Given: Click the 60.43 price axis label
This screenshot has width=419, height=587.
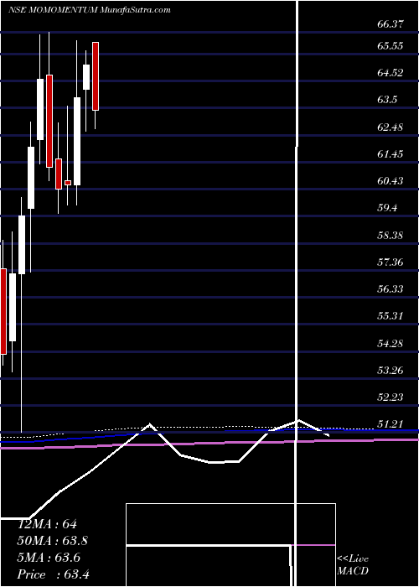Looking at the screenshot, I should click(391, 181).
